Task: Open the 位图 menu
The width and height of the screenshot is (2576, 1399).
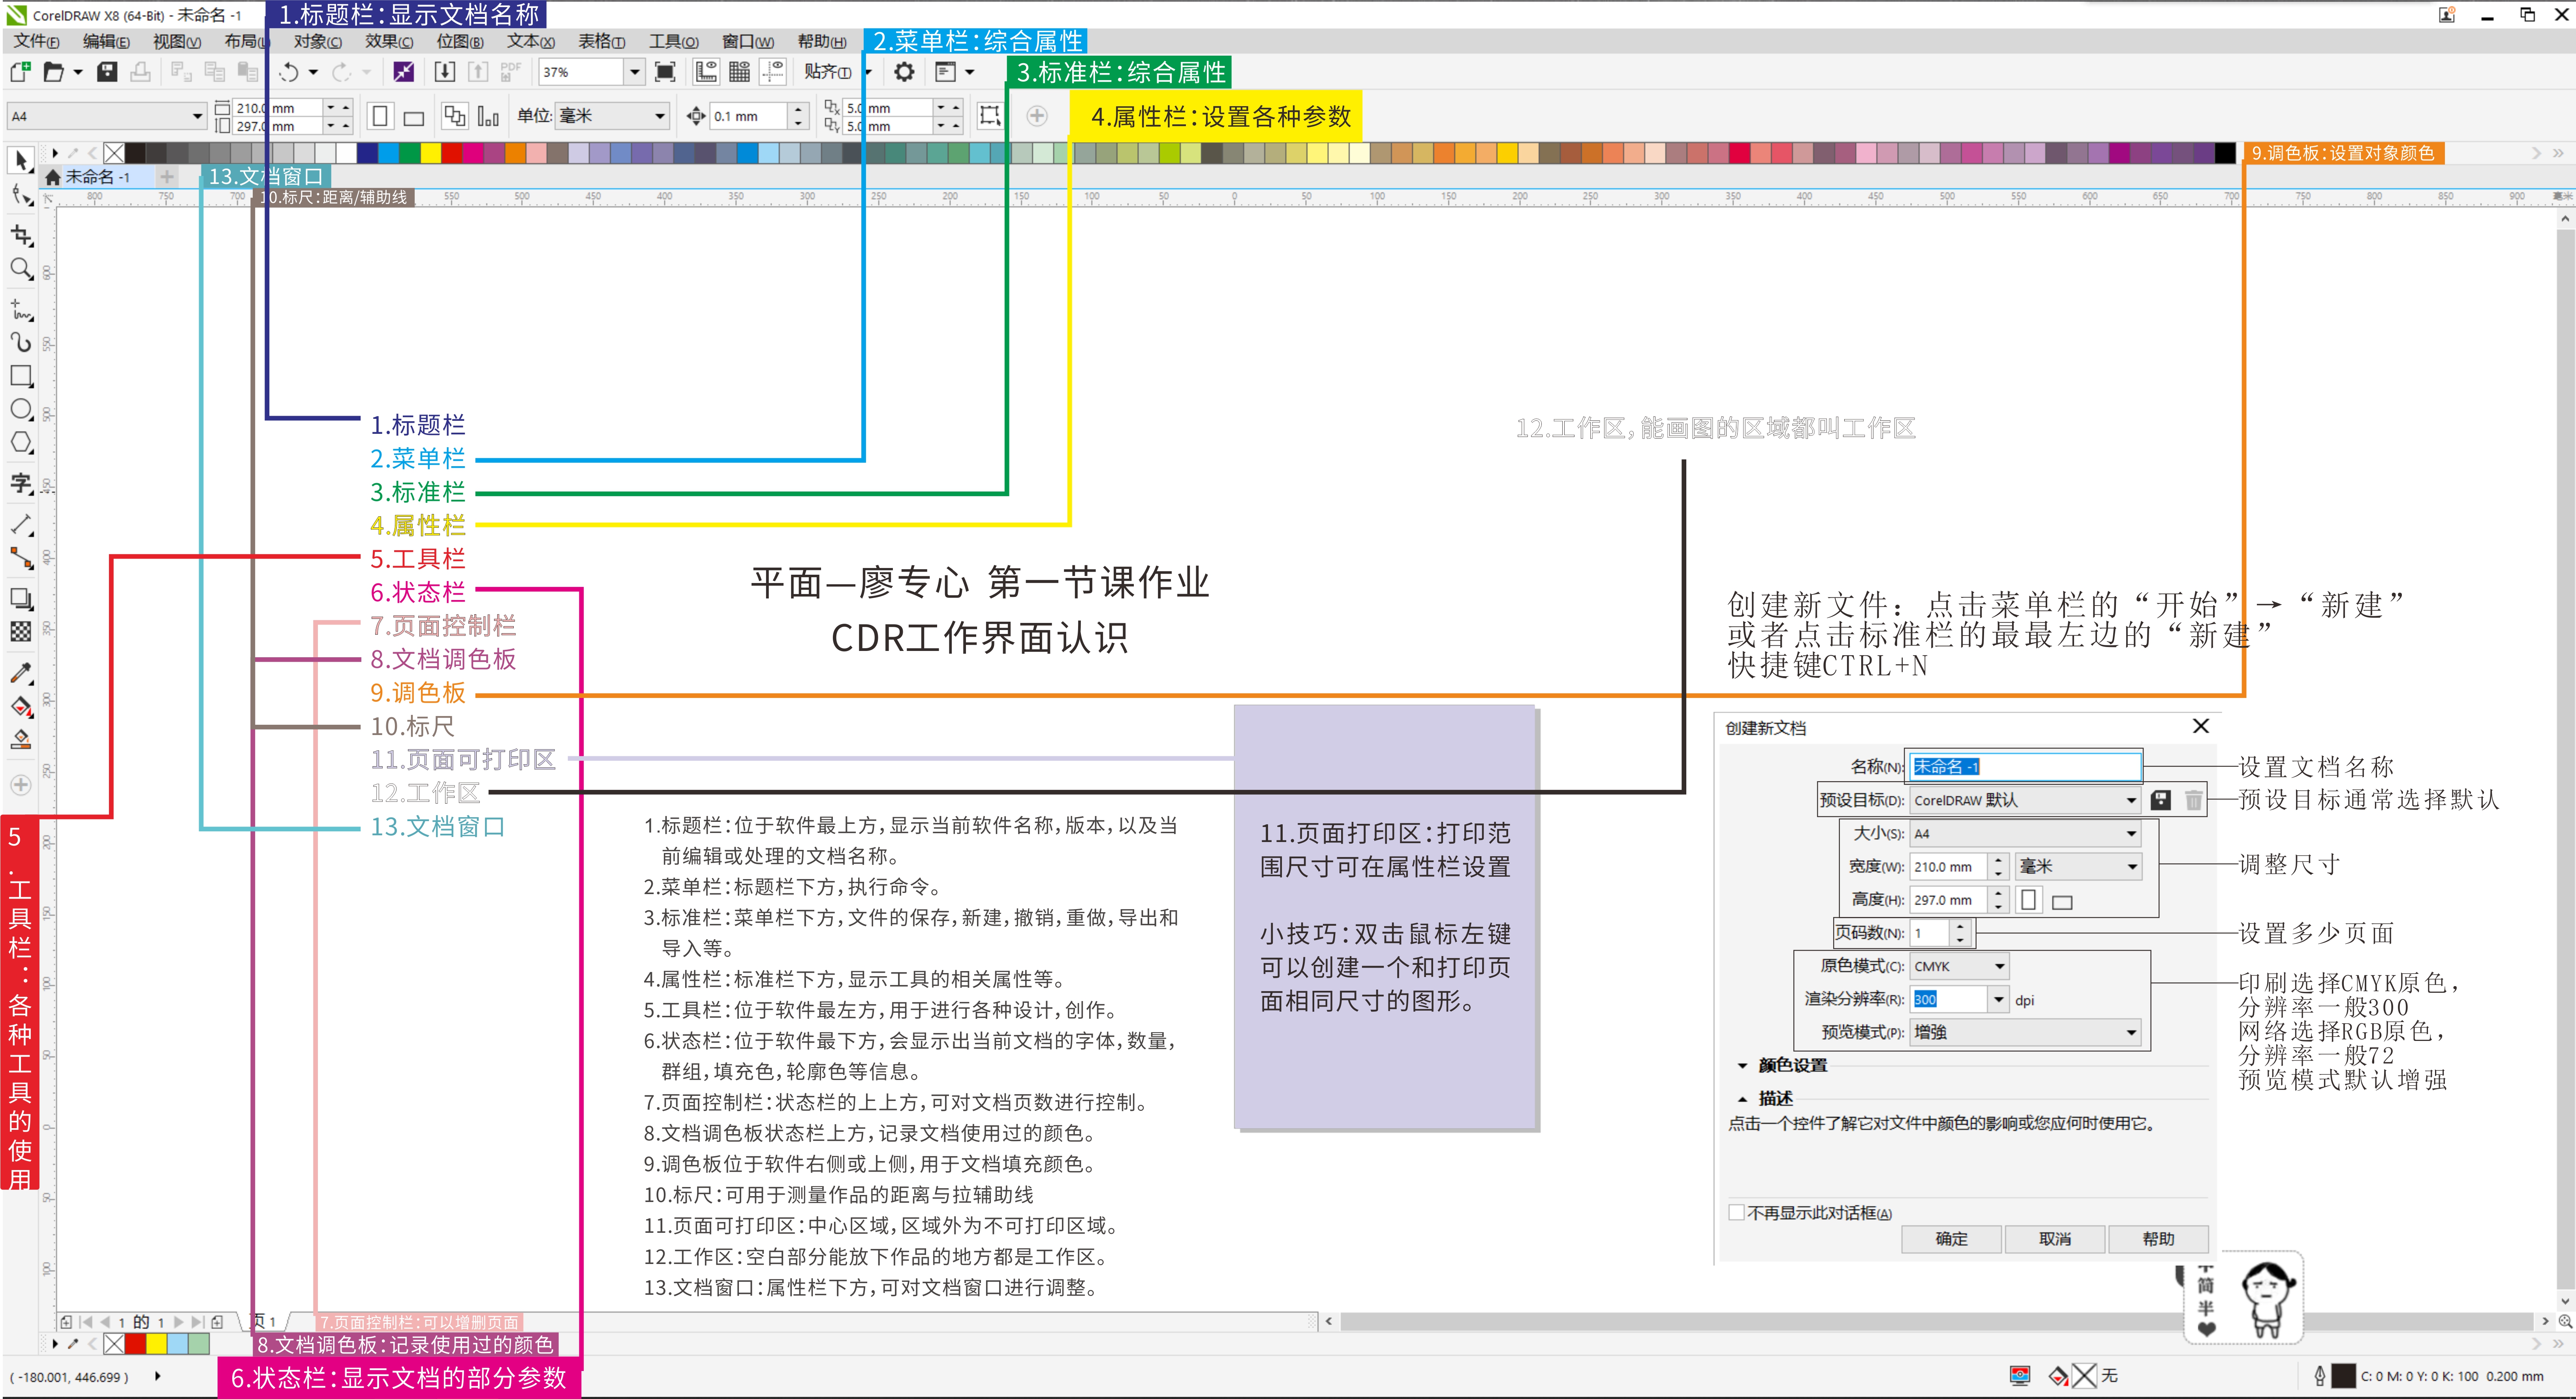Action: [x=459, y=42]
